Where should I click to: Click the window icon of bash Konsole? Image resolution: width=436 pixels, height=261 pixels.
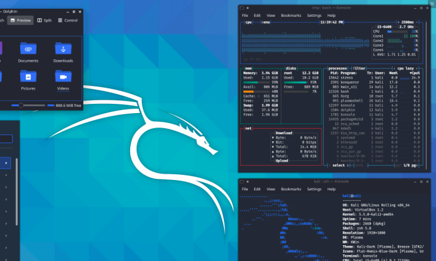(x=242, y=8)
